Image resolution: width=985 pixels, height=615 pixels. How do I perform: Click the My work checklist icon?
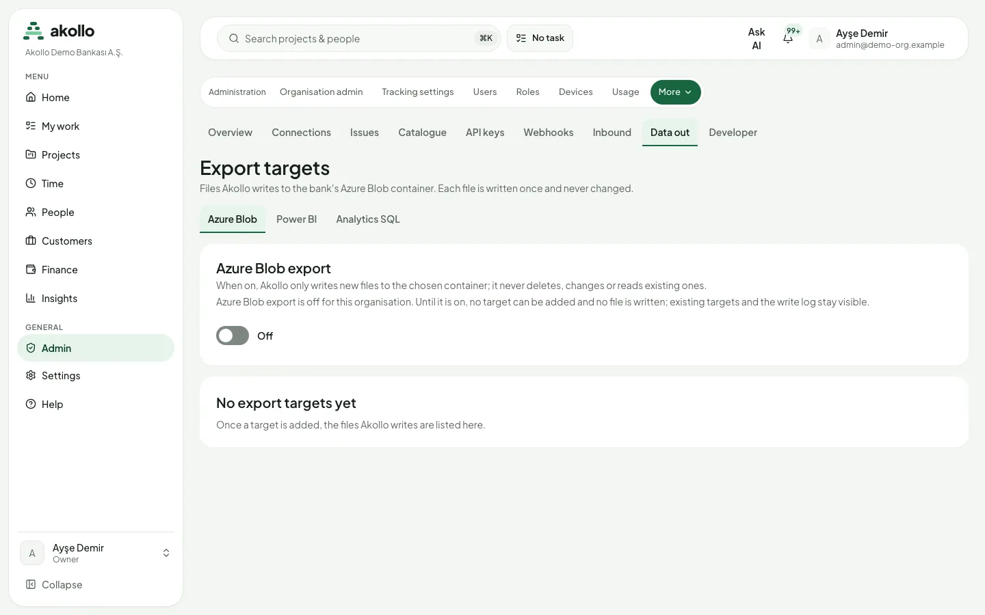coord(31,126)
